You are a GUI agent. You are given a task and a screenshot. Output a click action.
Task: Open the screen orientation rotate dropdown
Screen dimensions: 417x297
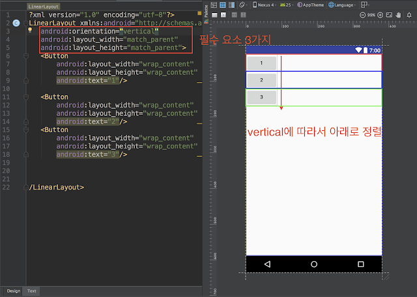243,5
